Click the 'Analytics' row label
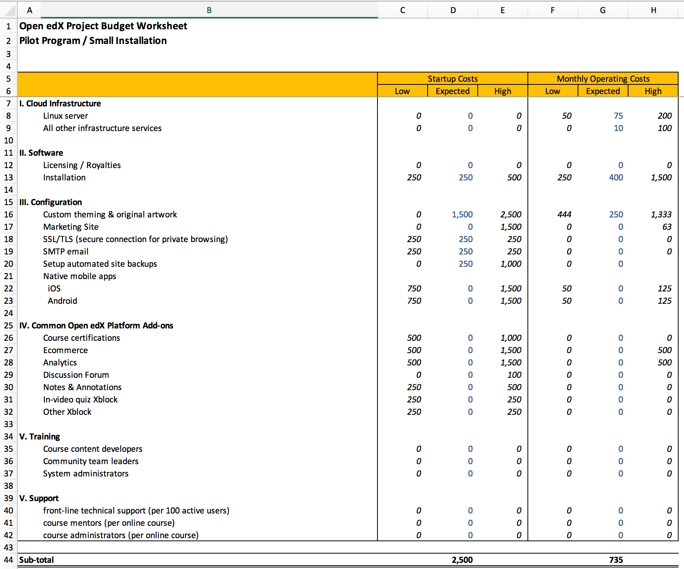The height and width of the screenshot is (569, 684). [60, 362]
